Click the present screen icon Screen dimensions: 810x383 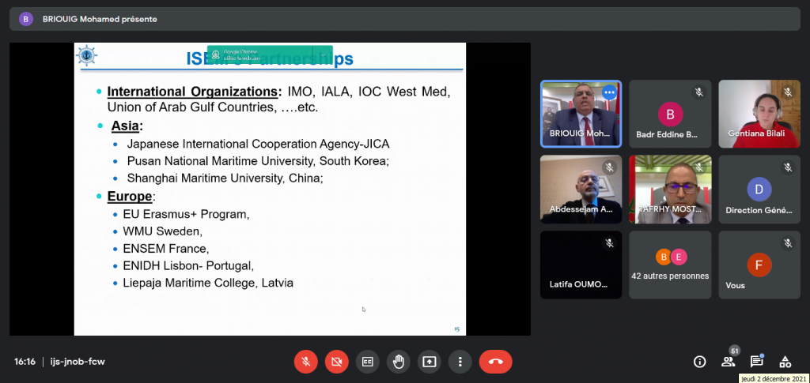point(429,362)
